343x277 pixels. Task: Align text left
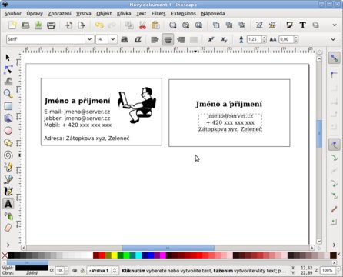tap(155, 39)
